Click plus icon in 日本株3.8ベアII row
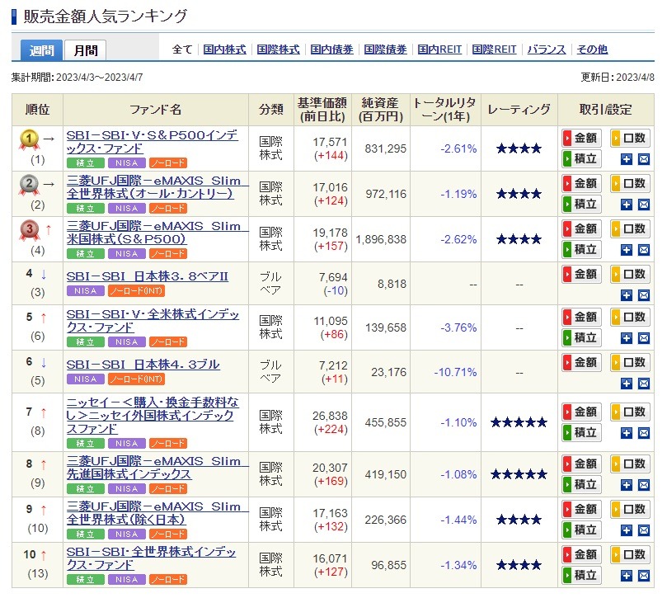Image resolution: width=667 pixels, height=598 pixels. 626,295
